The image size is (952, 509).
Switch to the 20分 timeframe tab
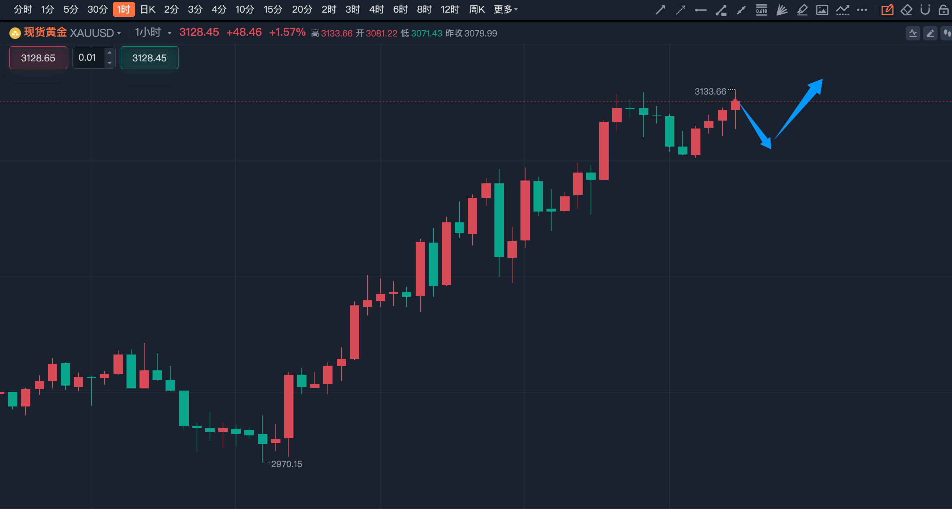coord(302,9)
